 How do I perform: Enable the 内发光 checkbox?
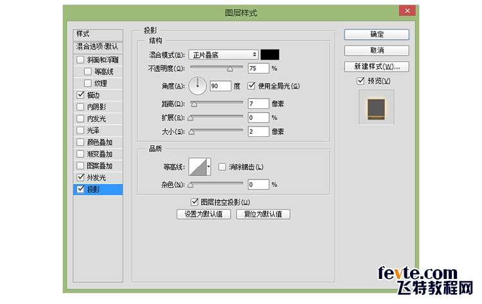pos(80,119)
